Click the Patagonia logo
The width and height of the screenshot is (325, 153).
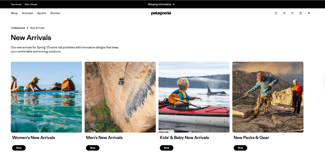point(161,13)
